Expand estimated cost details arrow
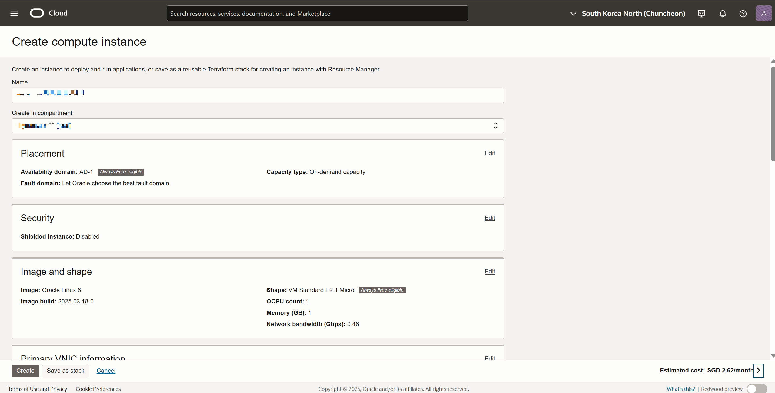The height and width of the screenshot is (393, 775). pyautogui.click(x=758, y=370)
